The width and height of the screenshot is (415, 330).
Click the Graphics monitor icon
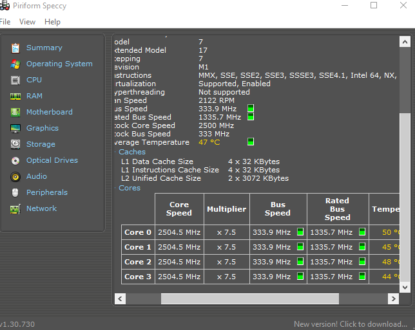point(15,129)
